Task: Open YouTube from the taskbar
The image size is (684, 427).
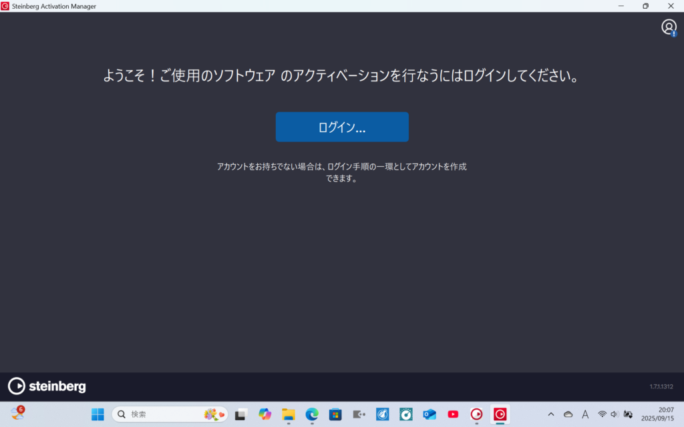Action: 453,414
